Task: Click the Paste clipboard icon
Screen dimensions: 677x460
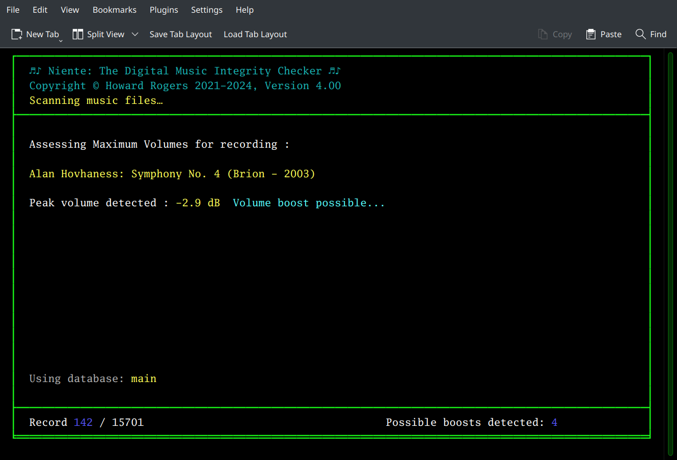Action: [591, 34]
